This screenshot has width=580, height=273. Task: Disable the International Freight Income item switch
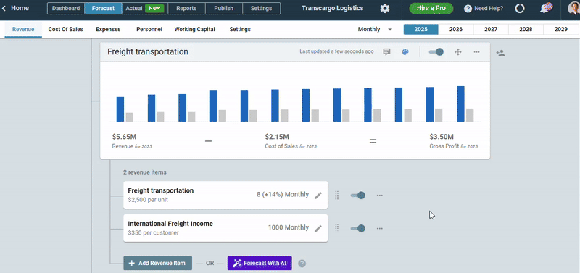pos(357,229)
